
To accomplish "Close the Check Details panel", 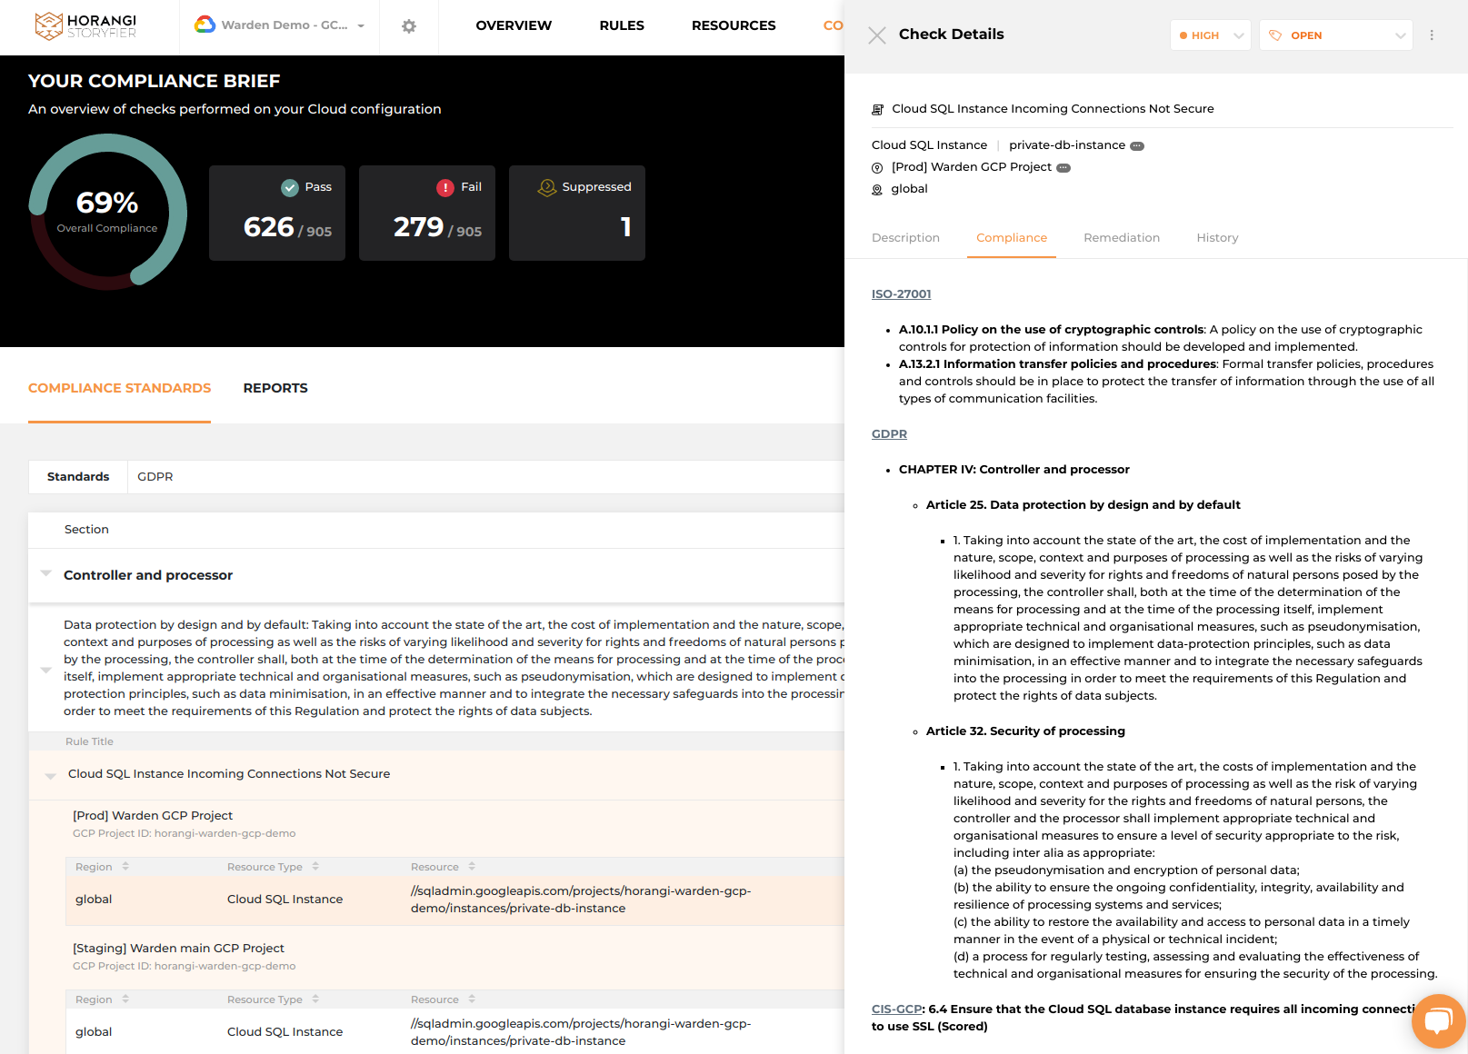I will (x=877, y=35).
